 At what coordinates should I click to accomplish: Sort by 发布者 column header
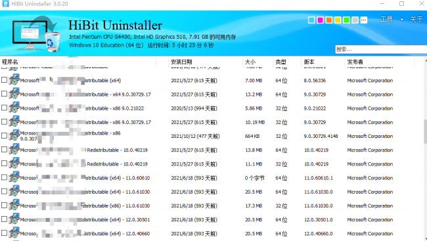coord(355,62)
